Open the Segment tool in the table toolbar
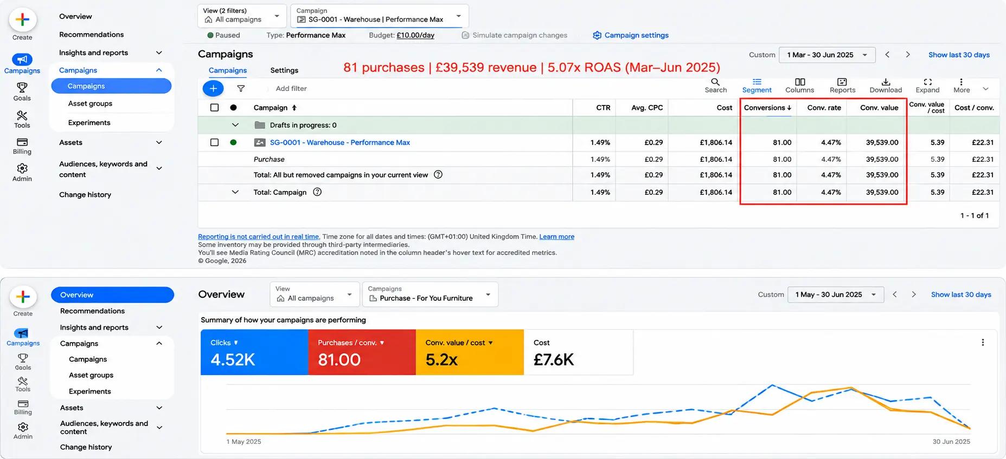Viewport: 1006px width, 459px height. [757, 86]
